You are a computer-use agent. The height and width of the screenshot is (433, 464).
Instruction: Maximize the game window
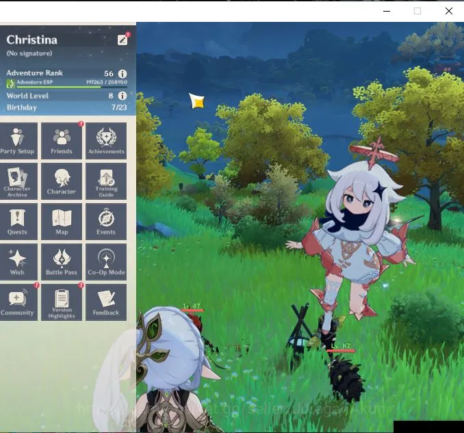pyautogui.click(x=417, y=11)
